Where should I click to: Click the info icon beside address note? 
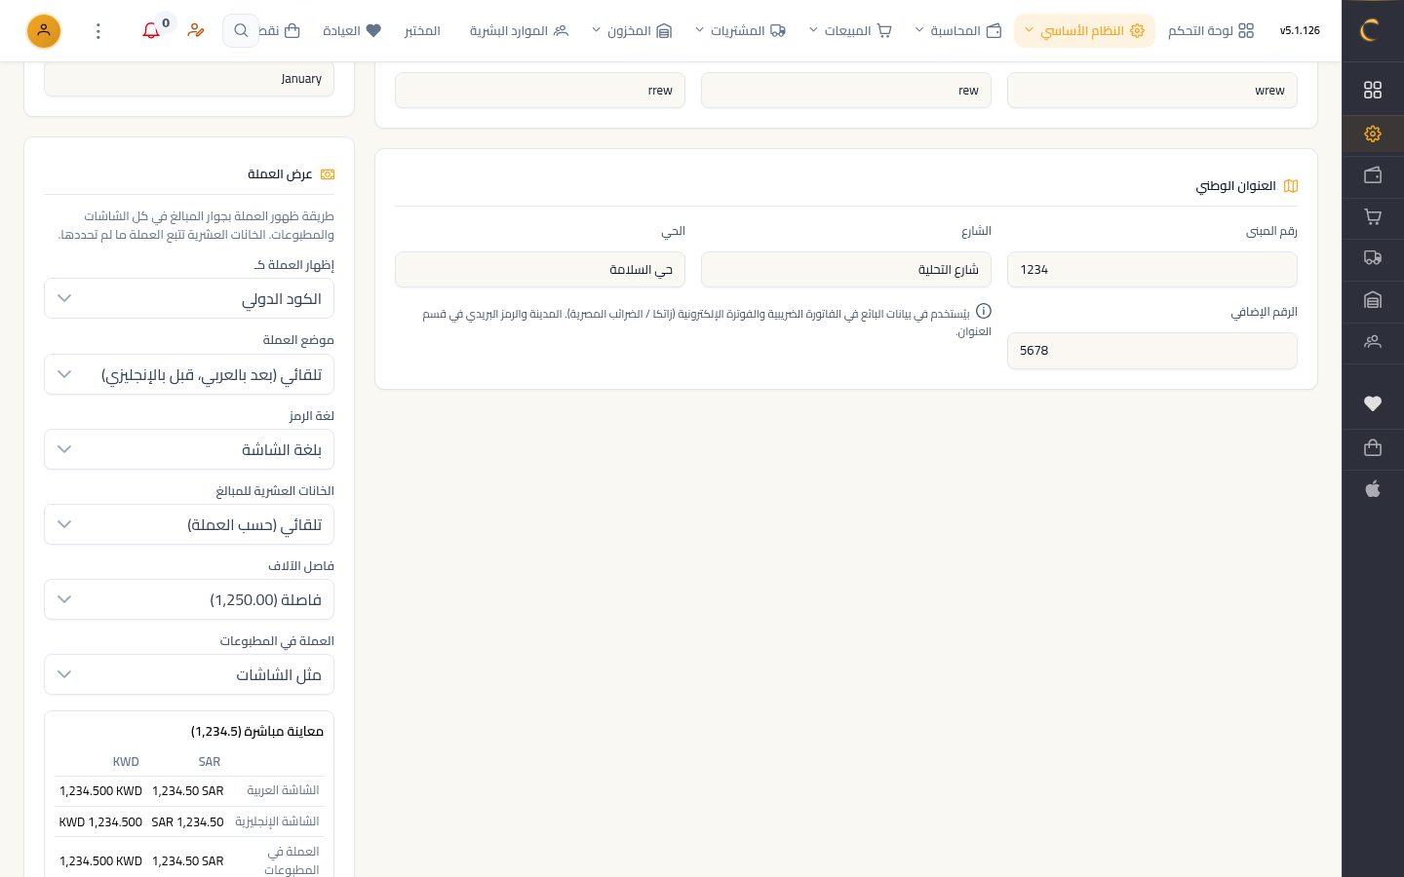(x=984, y=311)
